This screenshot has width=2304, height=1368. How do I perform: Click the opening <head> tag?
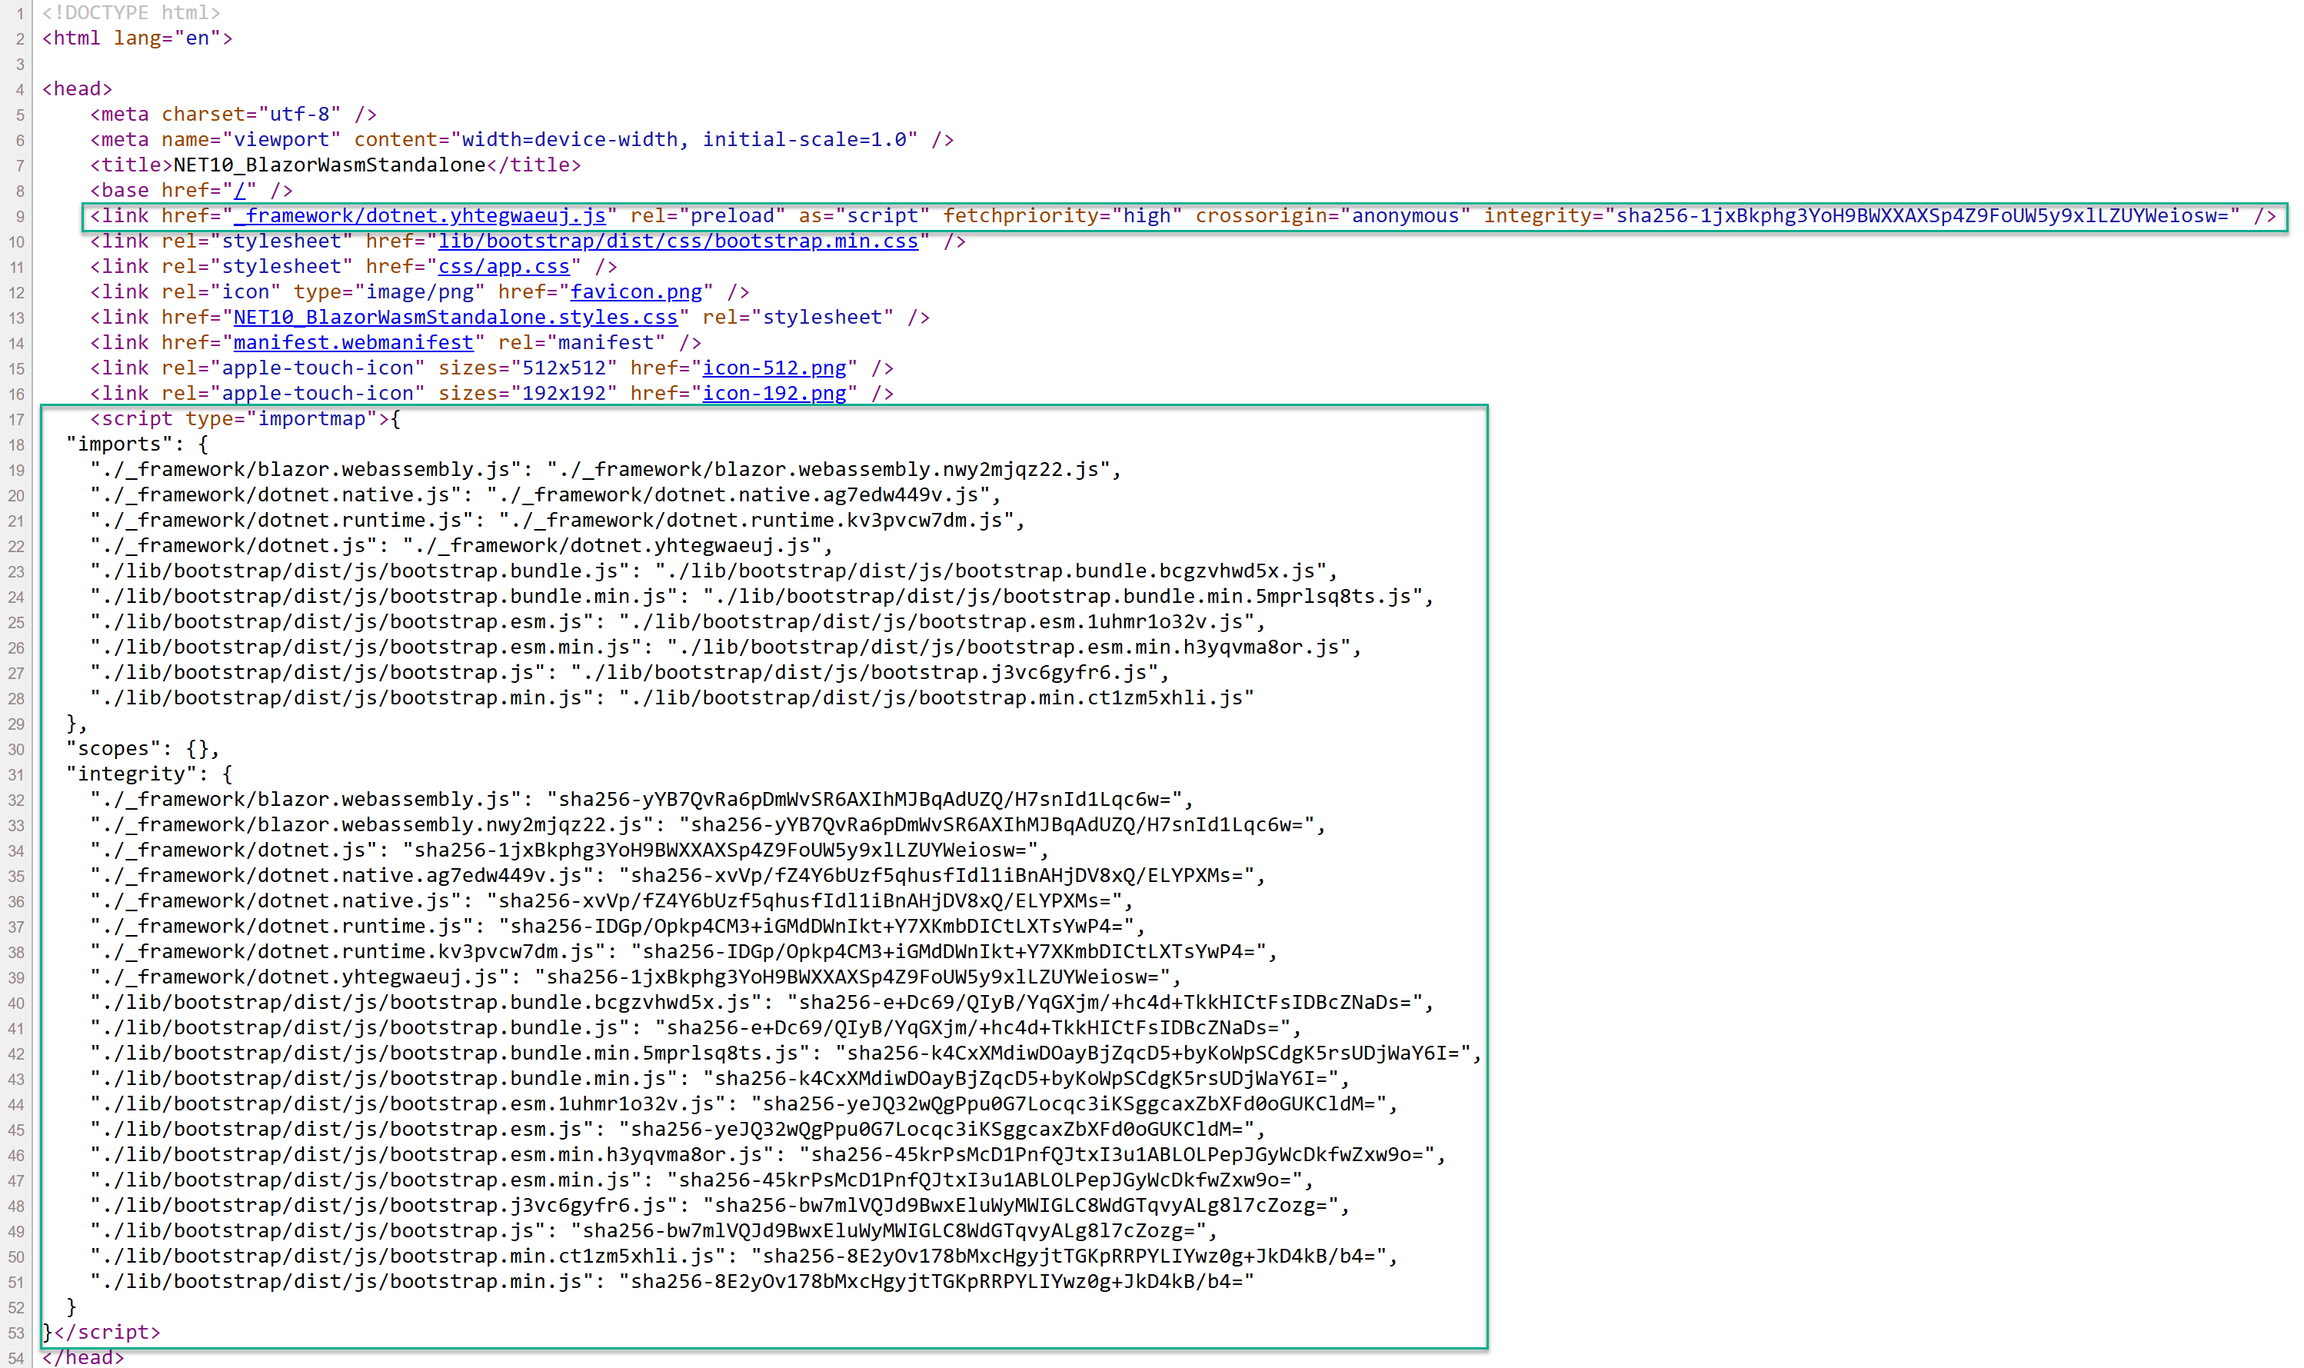coord(76,89)
